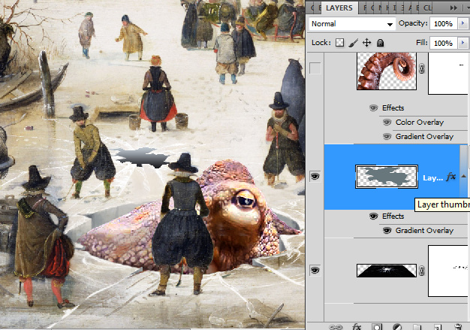
Task: Select the tentacle layer's white mask thumbnail
Action: click(x=447, y=74)
